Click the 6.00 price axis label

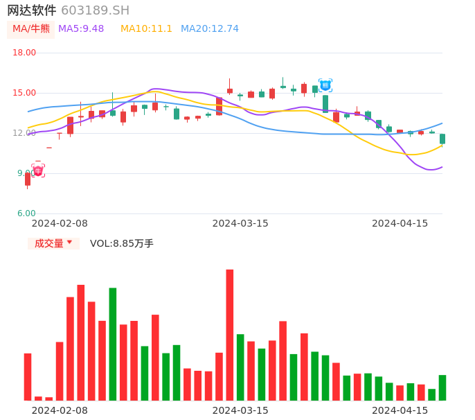tap(26, 213)
